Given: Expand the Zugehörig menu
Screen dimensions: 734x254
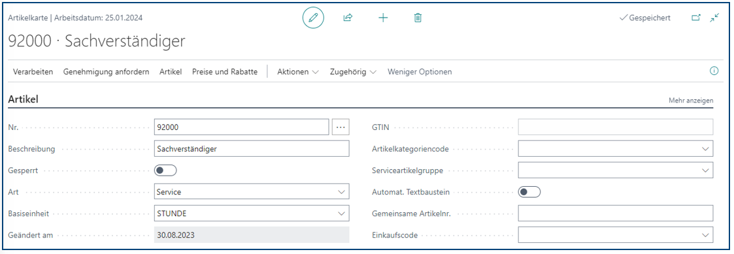Looking at the screenshot, I should 354,72.
